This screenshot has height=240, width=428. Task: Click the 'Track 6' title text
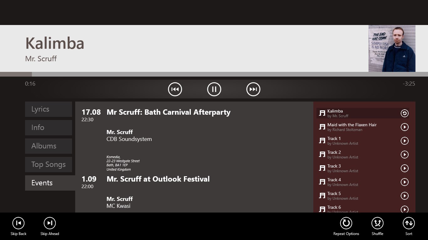pyautogui.click(x=334, y=207)
